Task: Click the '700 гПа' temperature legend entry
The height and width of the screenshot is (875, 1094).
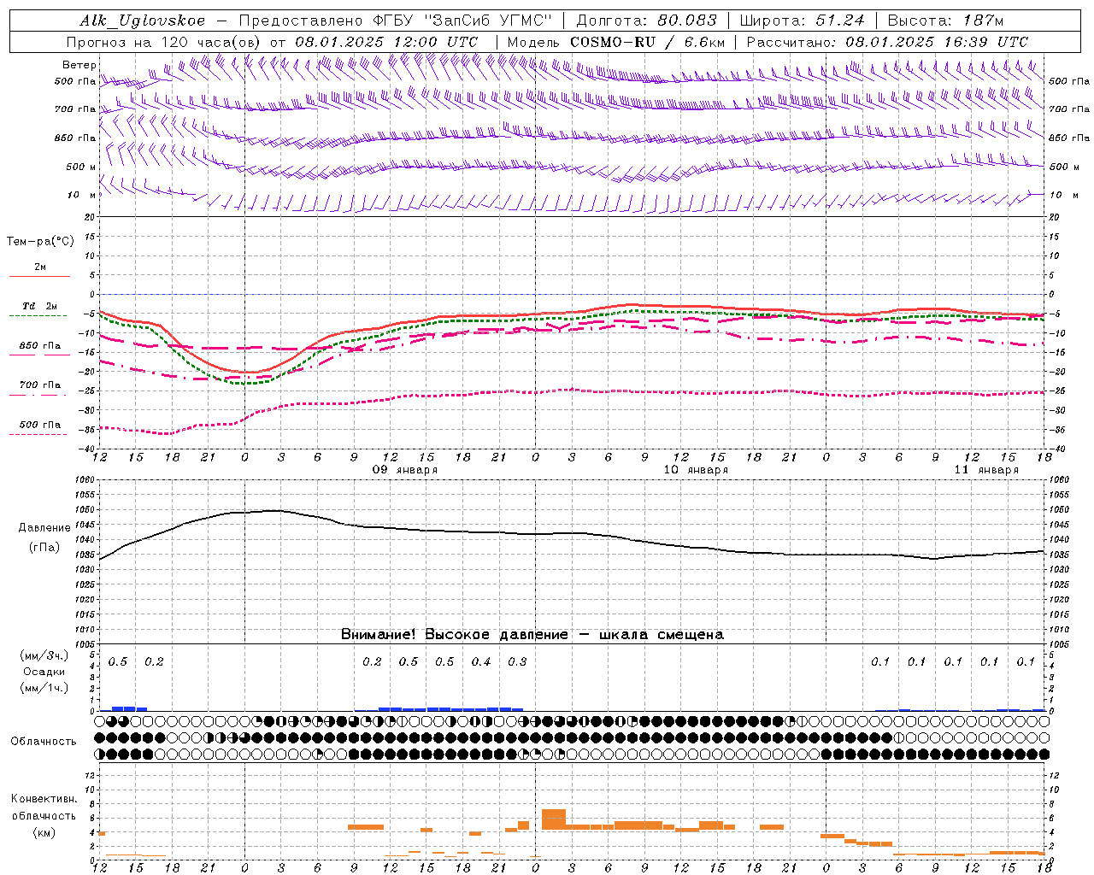Action: coord(40,385)
